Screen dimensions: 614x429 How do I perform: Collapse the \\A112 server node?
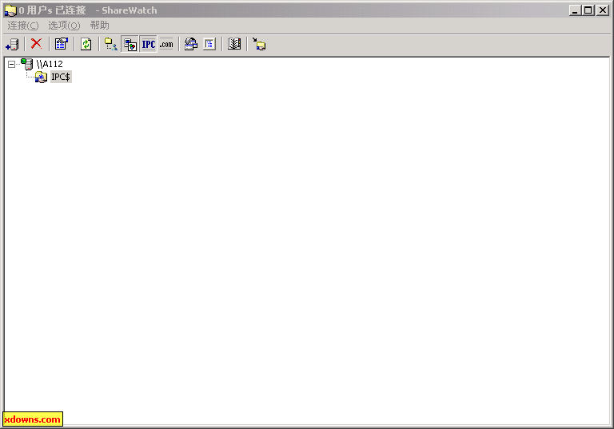coord(11,64)
